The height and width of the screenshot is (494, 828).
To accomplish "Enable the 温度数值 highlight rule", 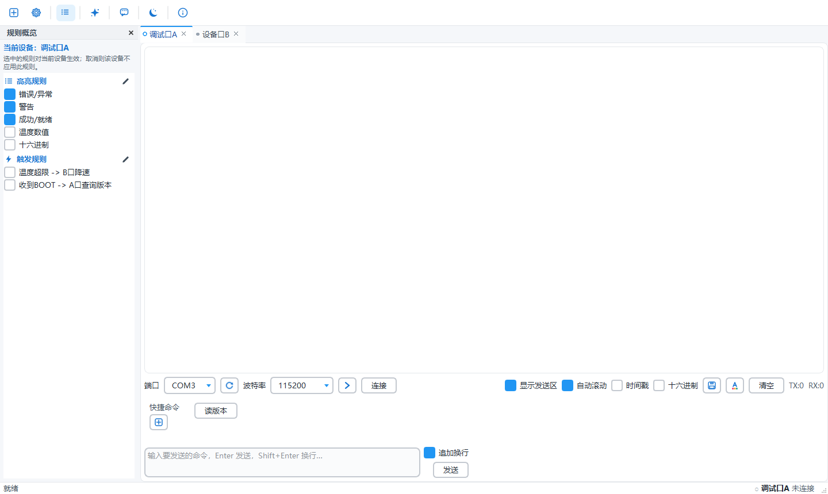I will click(10, 132).
